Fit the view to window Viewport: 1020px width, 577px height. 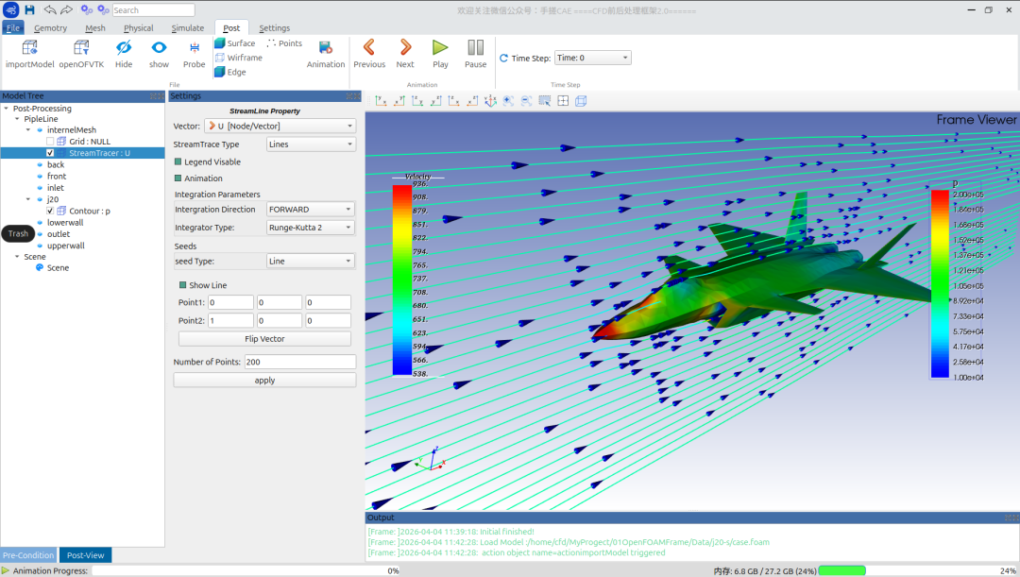563,101
